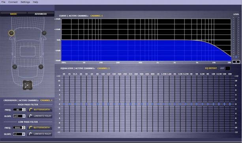This screenshot has width=242, height=143.
Task: Click the 3.15K equalizer slider handle
Action: coord(186,104)
